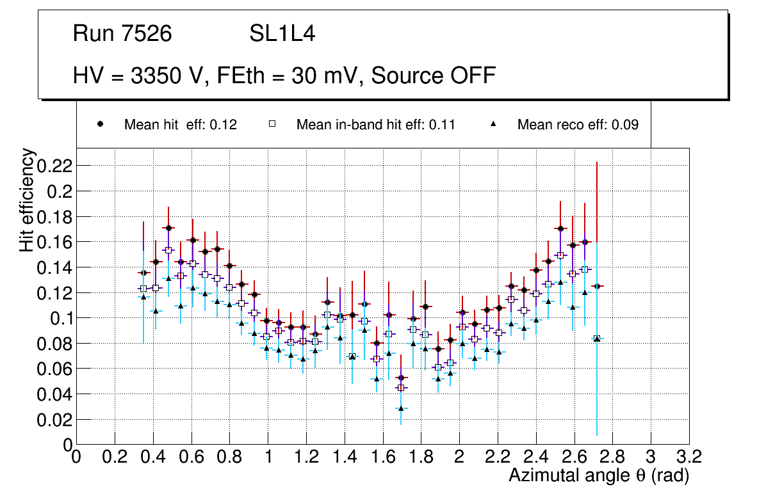Click the rightmost black circle data point
Image resolution: width=766 pixels, height=494 pixels.
point(597,286)
